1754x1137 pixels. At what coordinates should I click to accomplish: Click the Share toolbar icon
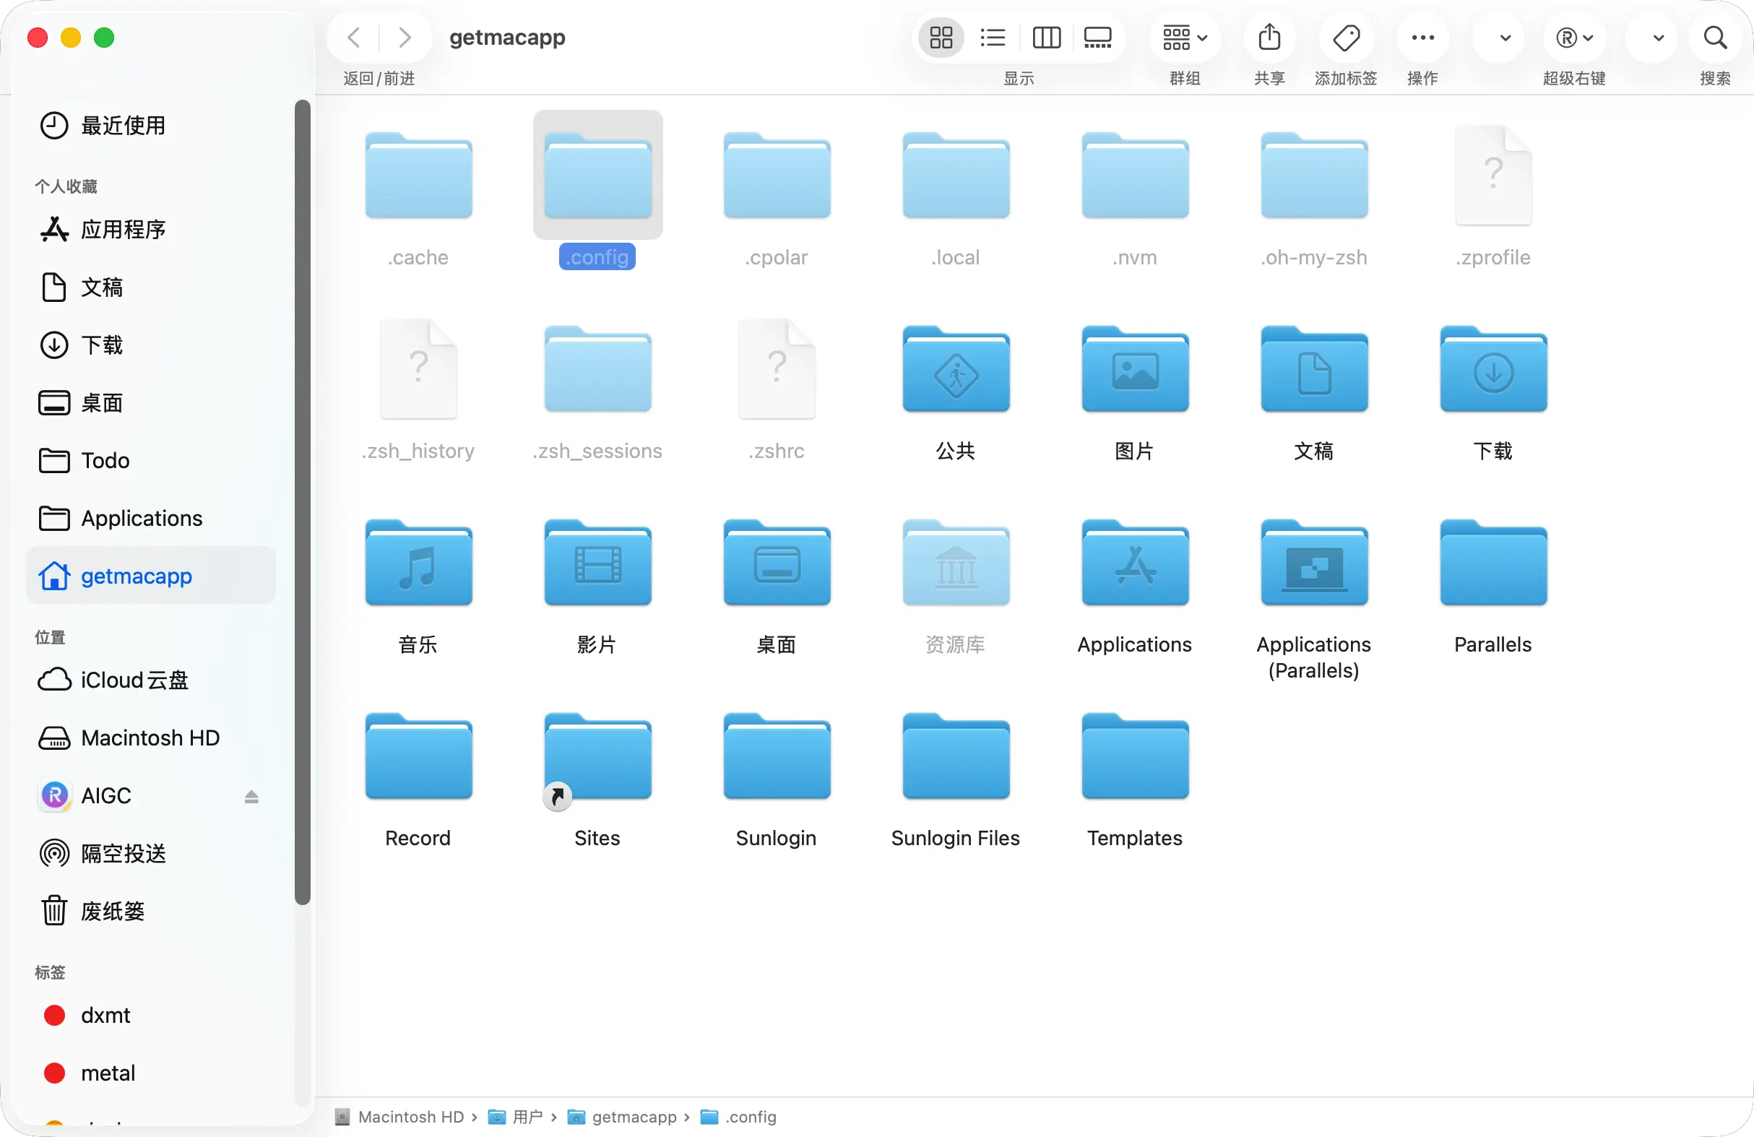pos(1269,38)
